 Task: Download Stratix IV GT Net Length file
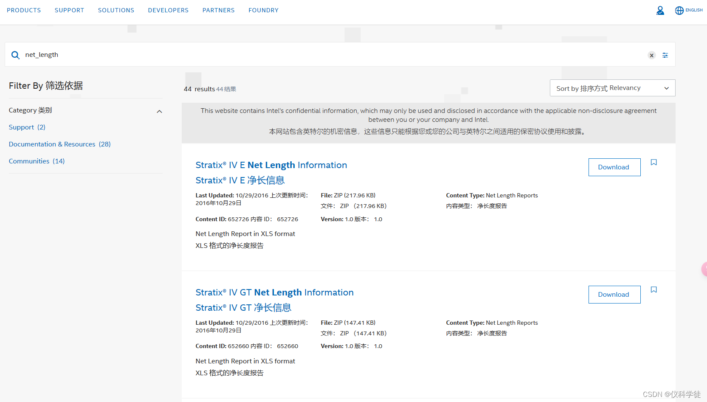coord(614,294)
